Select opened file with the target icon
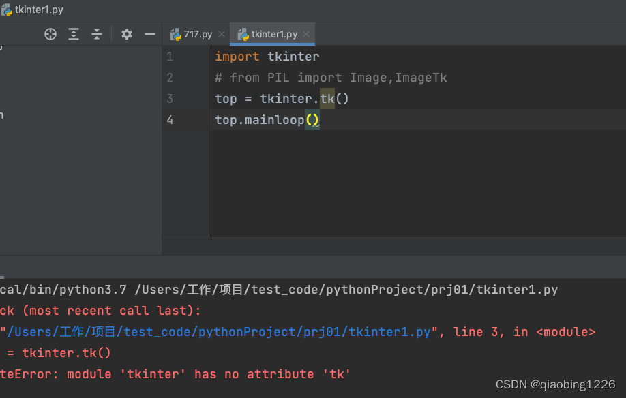Image resolution: width=626 pixels, height=398 pixels. [x=50, y=33]
